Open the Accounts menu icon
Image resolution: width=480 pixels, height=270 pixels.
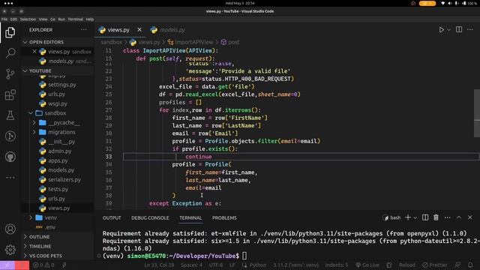click(10, 229)
